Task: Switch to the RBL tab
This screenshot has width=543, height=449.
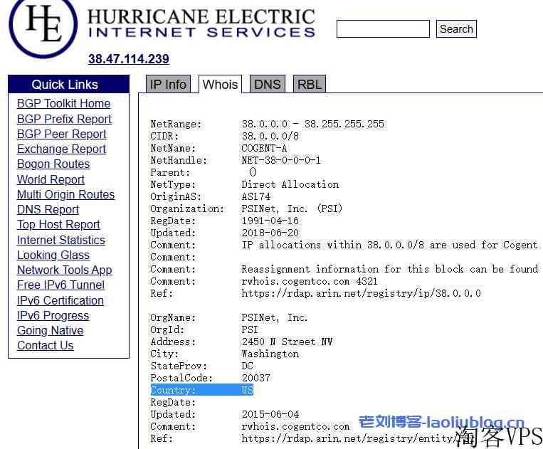Action: (310, 85)
